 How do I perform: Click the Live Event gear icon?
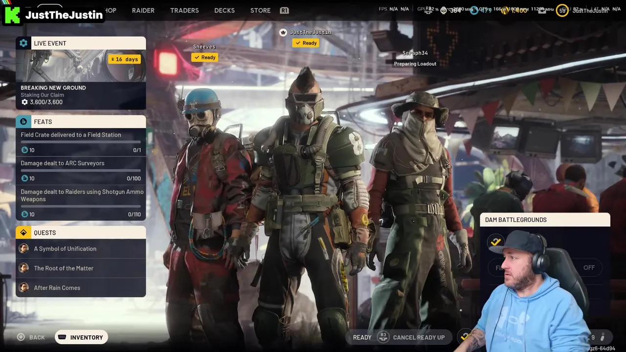pos(23,43)
